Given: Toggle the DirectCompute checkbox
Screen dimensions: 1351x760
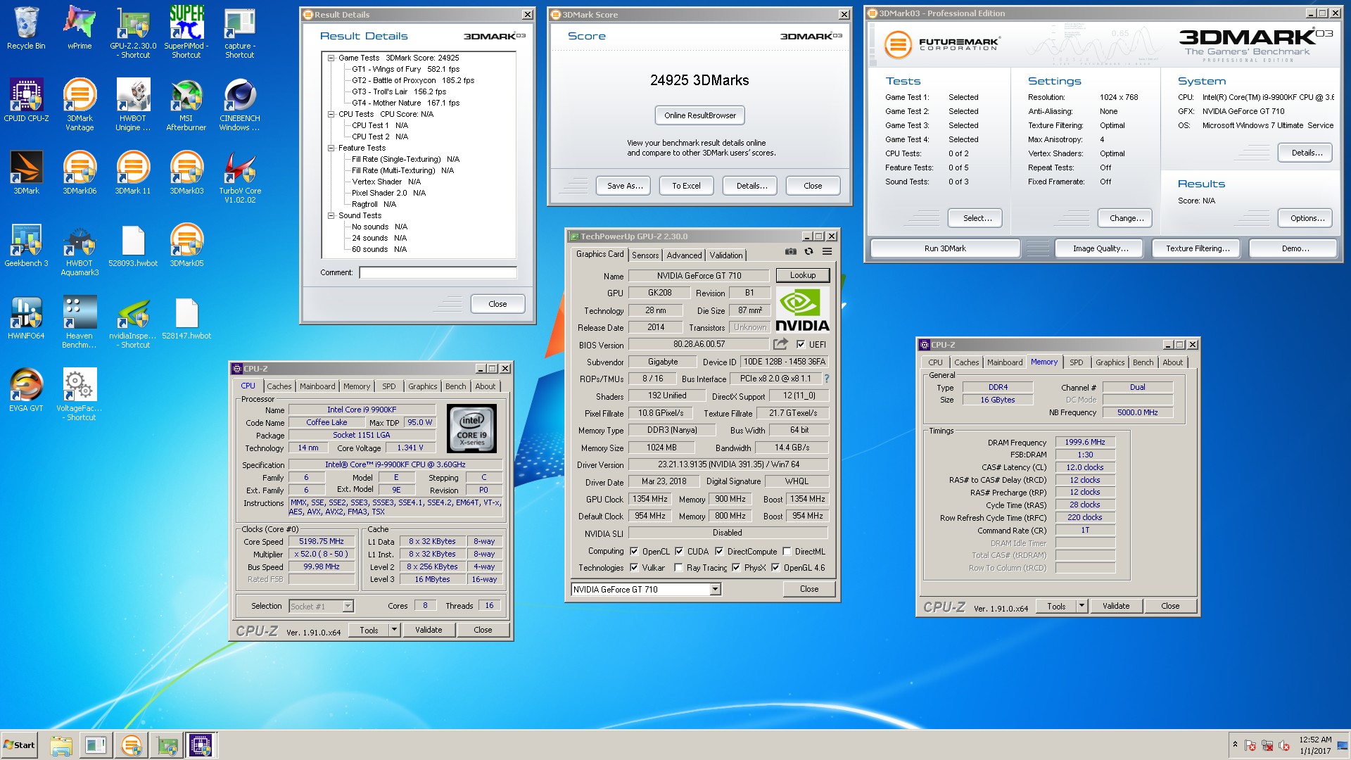Looking at the screenshot, I should (719, 551).
